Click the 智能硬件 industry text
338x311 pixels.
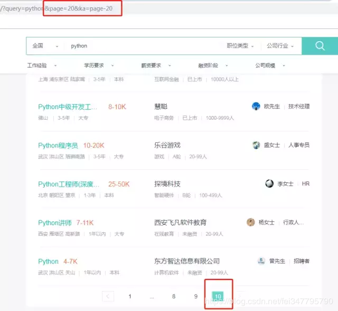[x=164, y=195]
